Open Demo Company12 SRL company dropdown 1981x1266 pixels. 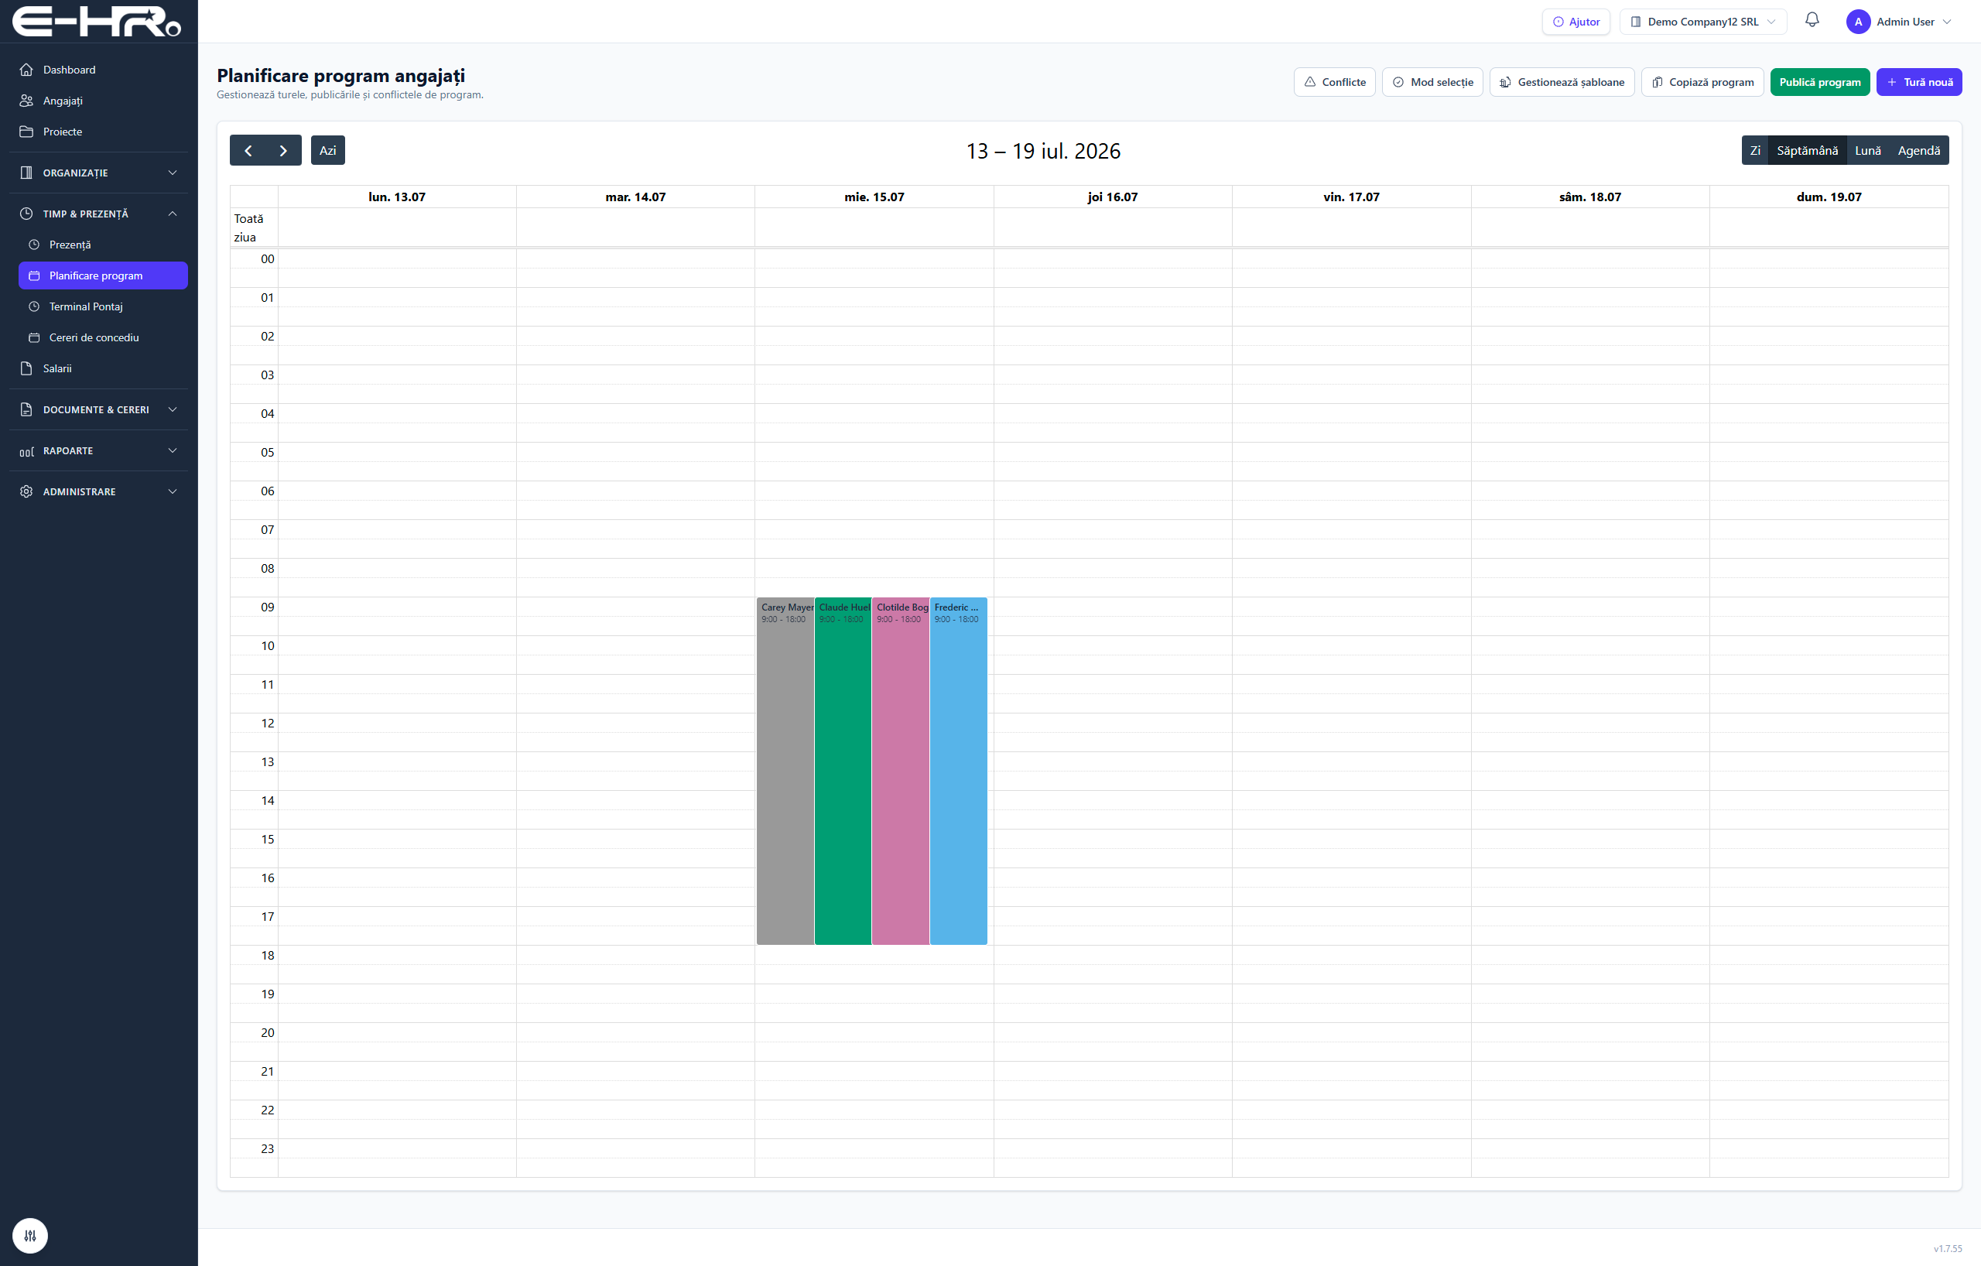[1703, 22]
